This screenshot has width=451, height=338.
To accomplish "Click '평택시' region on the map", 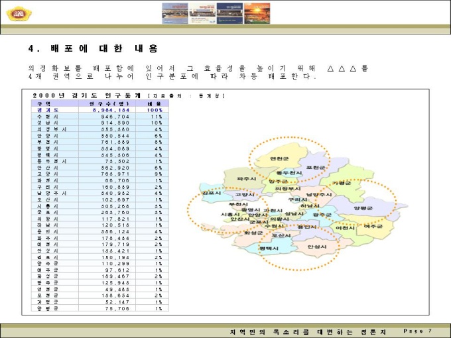I will [269, 248].
